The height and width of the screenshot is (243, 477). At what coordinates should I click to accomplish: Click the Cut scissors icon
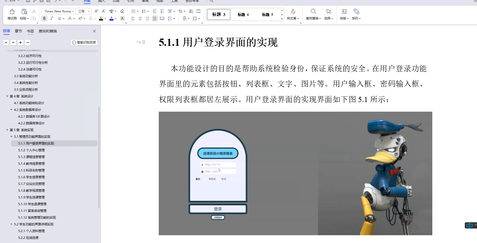34,11
